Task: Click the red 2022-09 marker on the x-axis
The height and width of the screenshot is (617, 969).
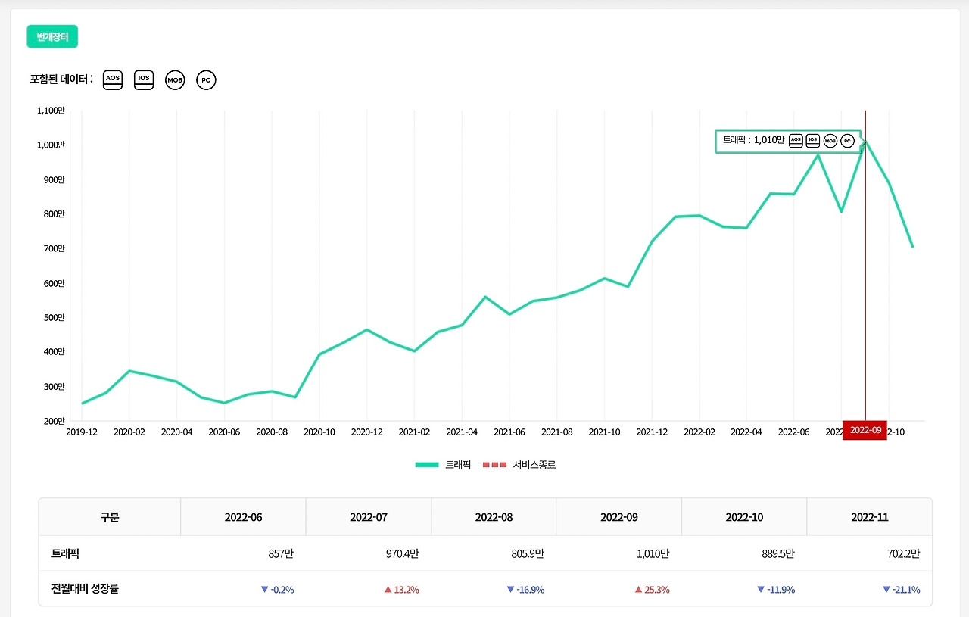Action: pyautogui.click(x=865, y=430)
